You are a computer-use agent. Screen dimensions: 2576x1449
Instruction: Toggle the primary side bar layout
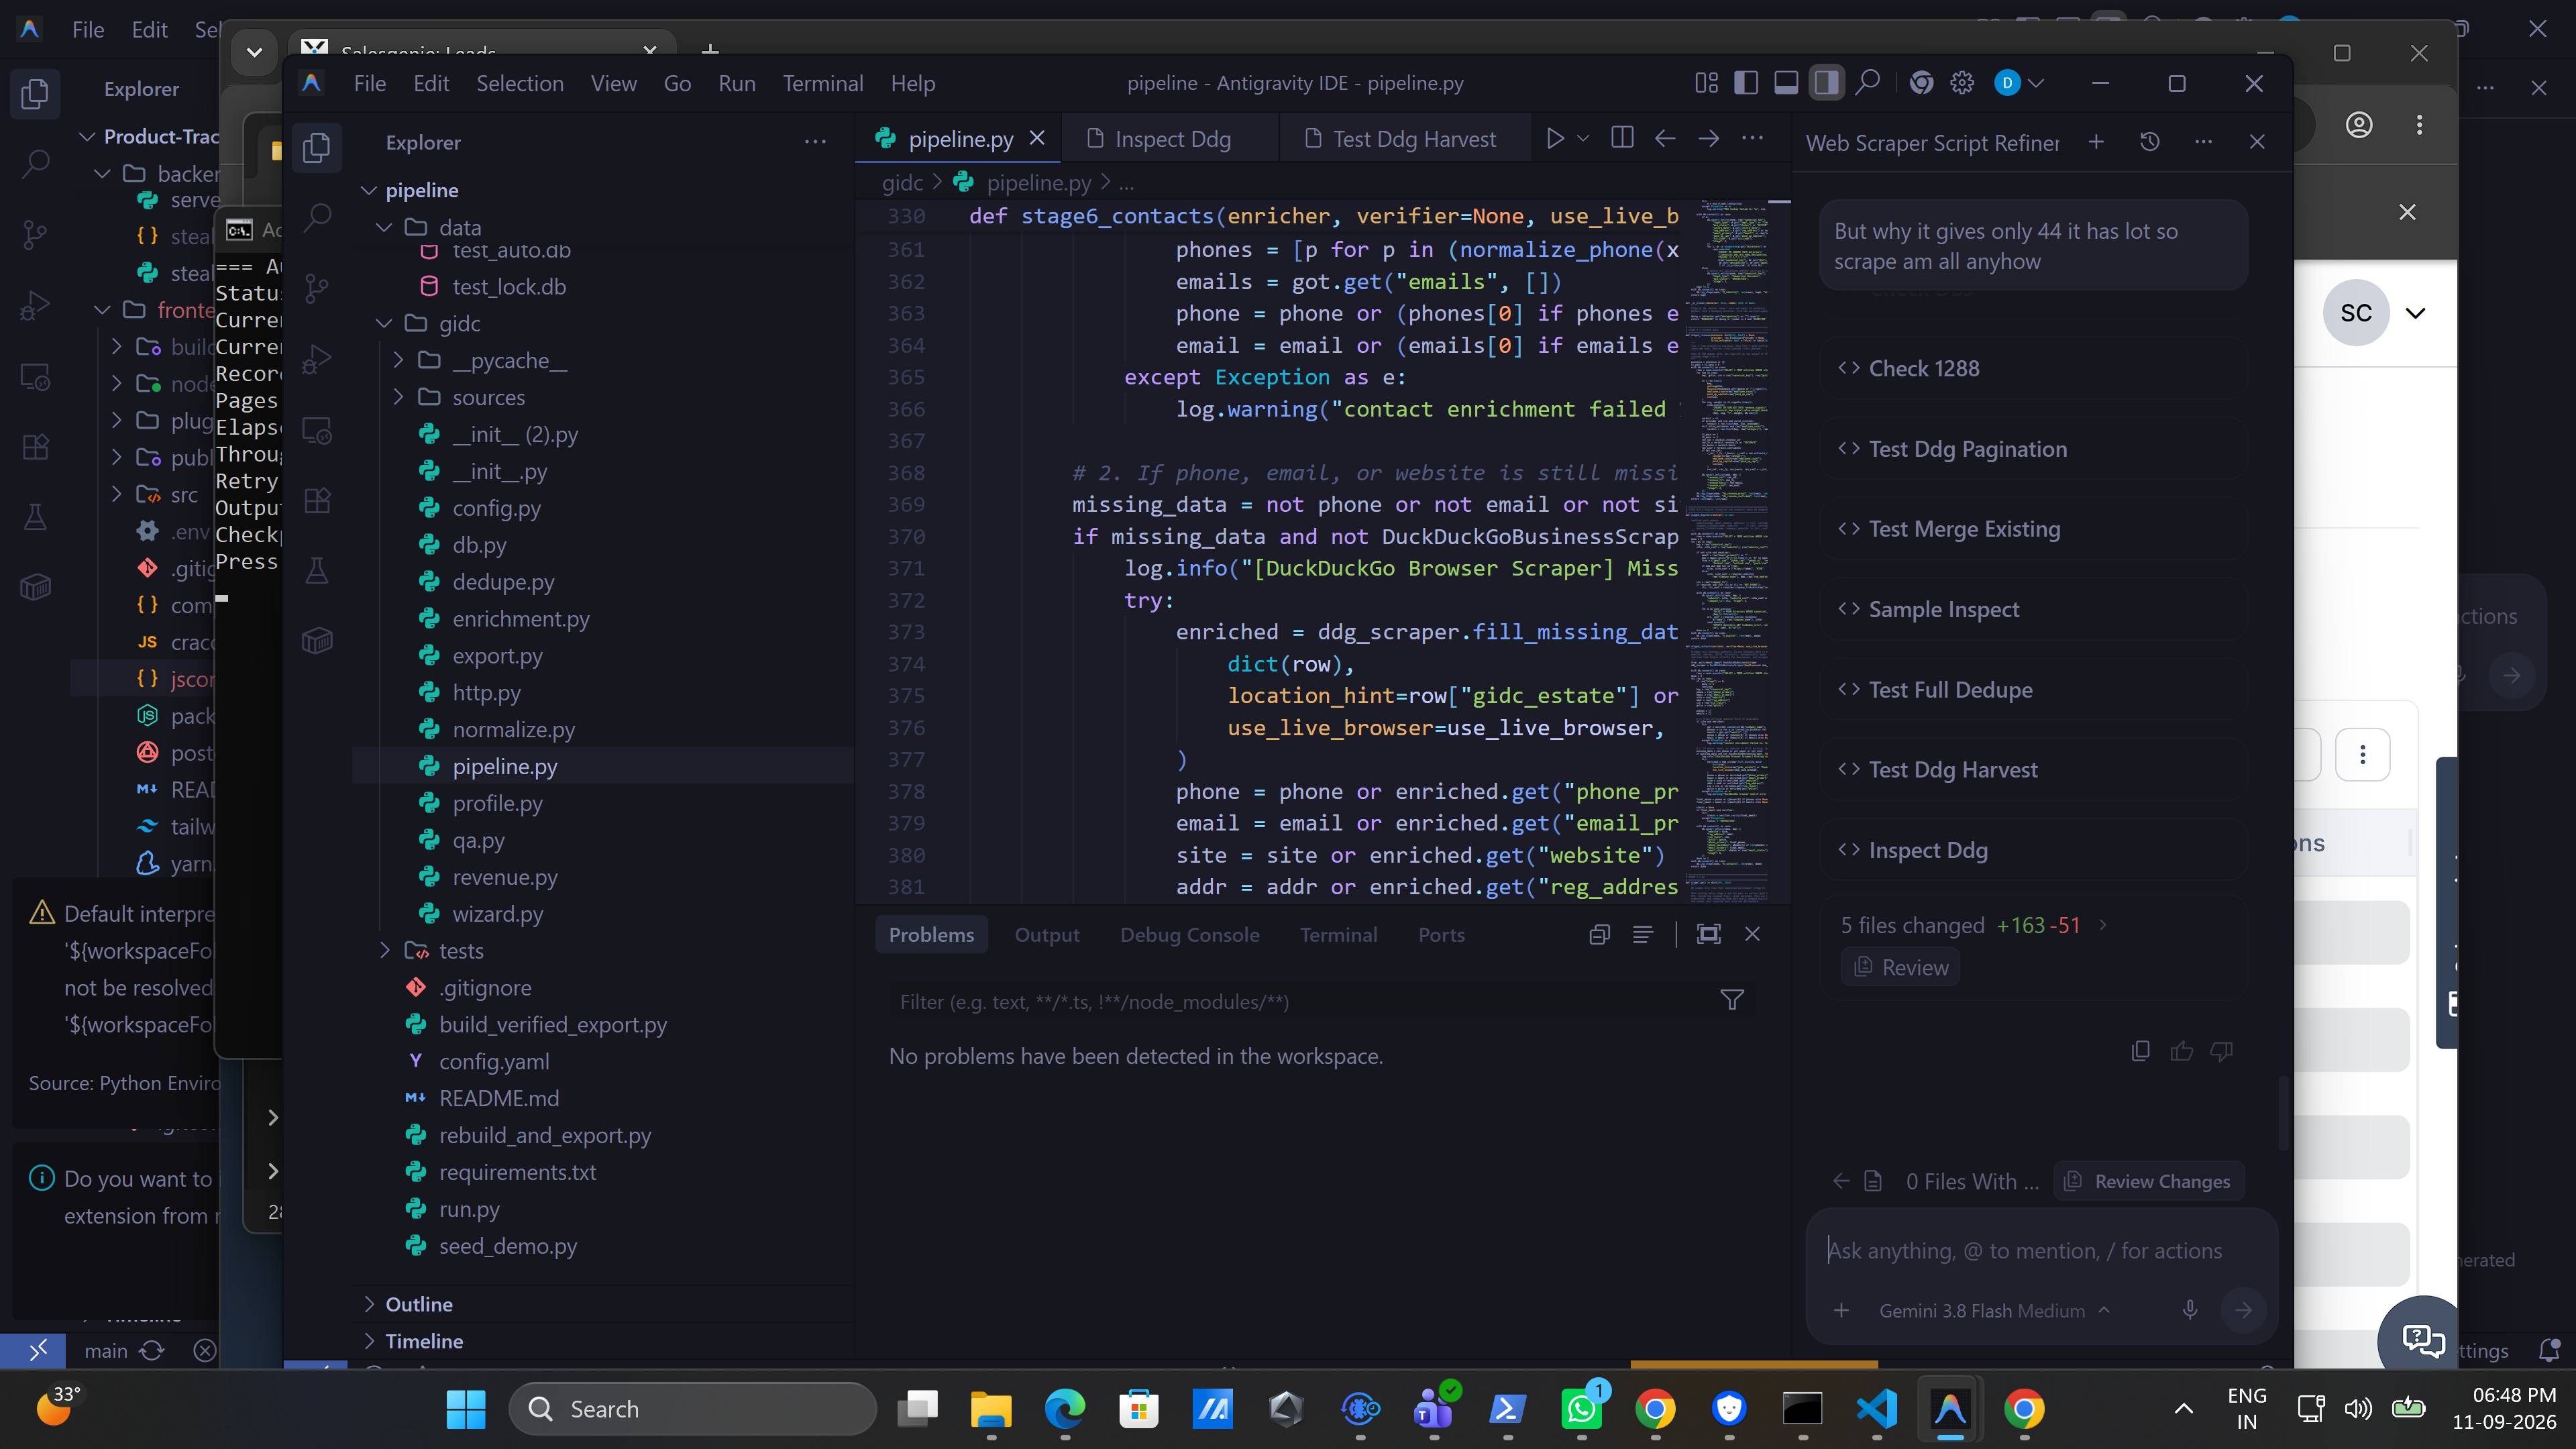point(1746,83)
